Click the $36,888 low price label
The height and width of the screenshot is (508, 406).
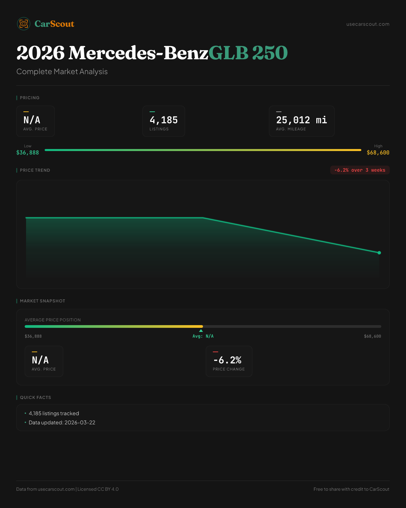click(x=28, y=153)
